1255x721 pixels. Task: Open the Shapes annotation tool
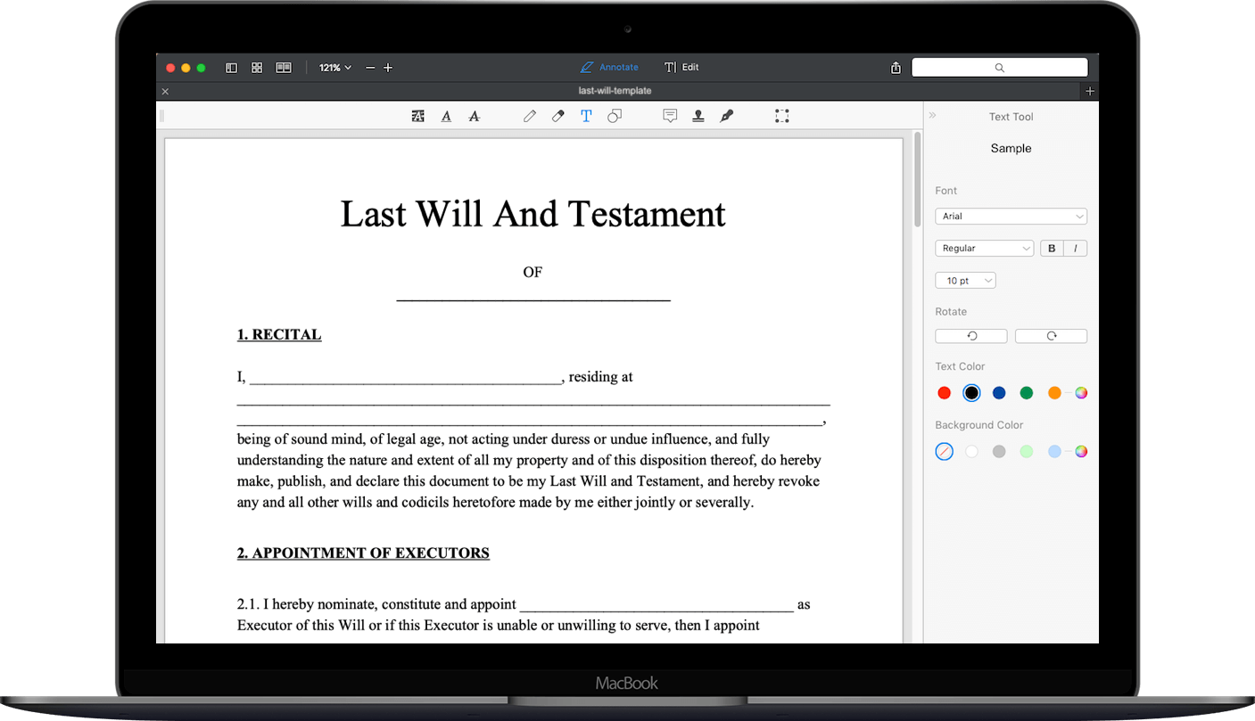pos(615,116)
